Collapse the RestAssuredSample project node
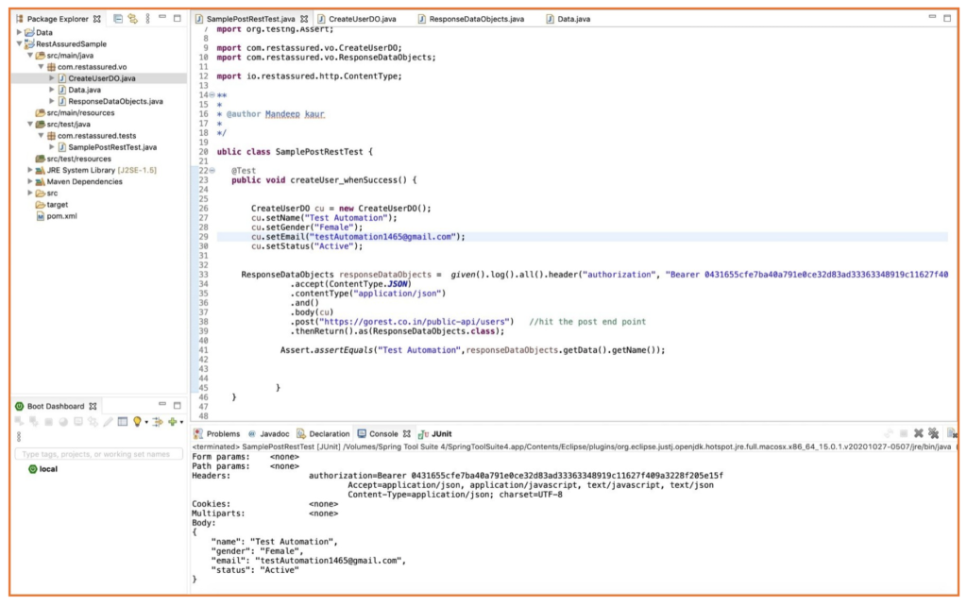 19,43
